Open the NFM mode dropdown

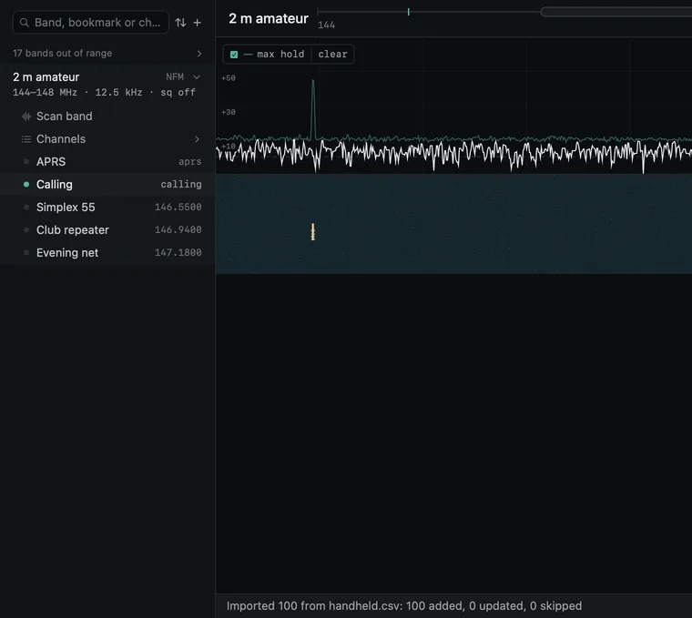[x=183, y=76]
